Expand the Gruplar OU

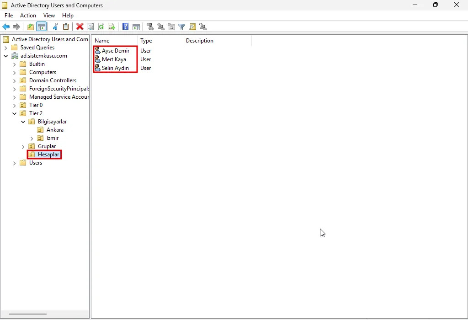pos(23,147)
